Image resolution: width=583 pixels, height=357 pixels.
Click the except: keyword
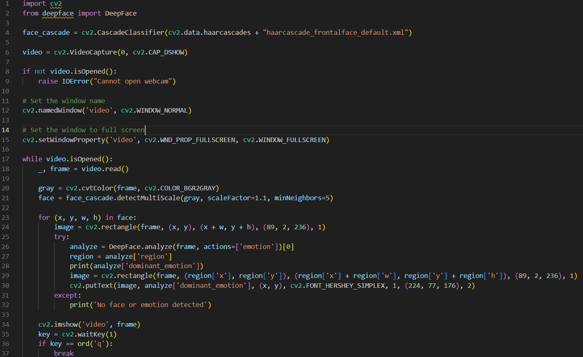68,295
